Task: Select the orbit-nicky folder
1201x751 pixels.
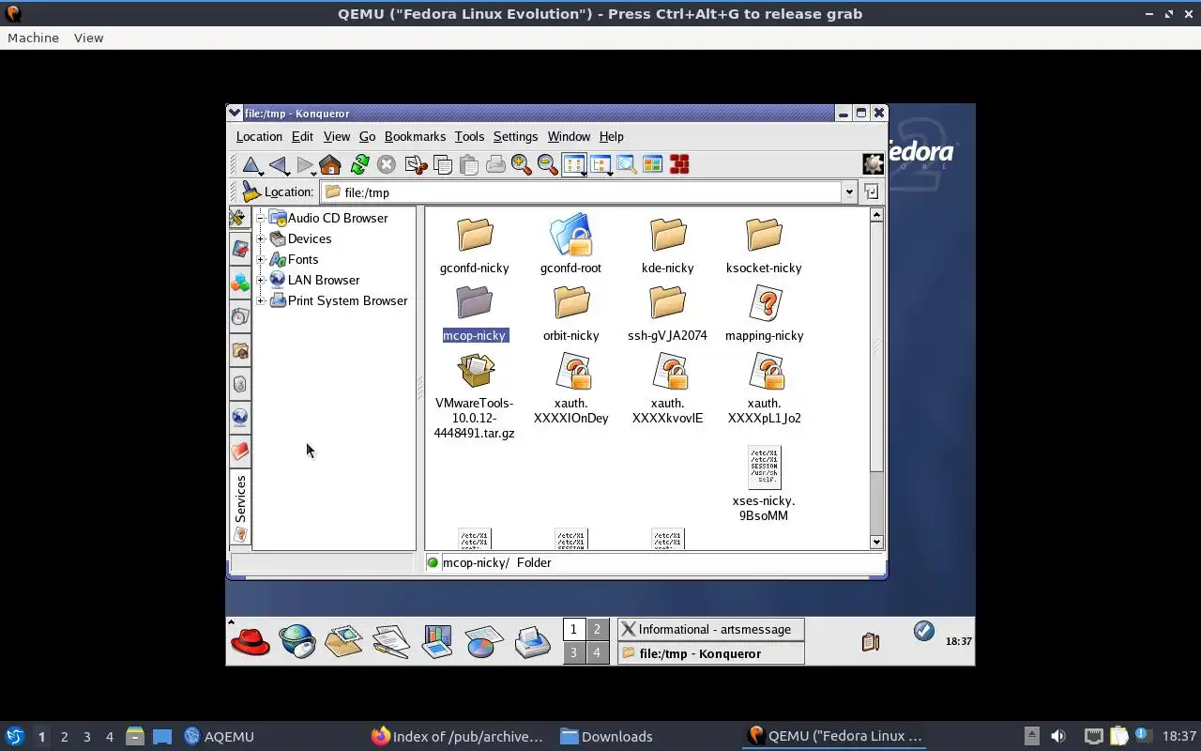Action: click(x=570, y=314)
